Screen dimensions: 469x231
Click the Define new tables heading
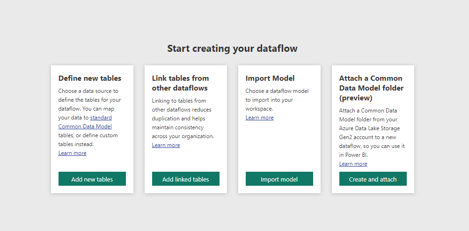point(90,78)
